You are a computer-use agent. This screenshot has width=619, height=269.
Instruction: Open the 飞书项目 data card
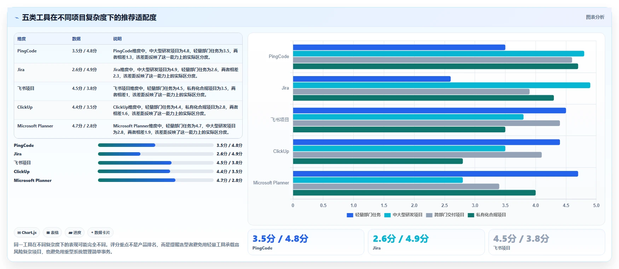pos(547,242)
